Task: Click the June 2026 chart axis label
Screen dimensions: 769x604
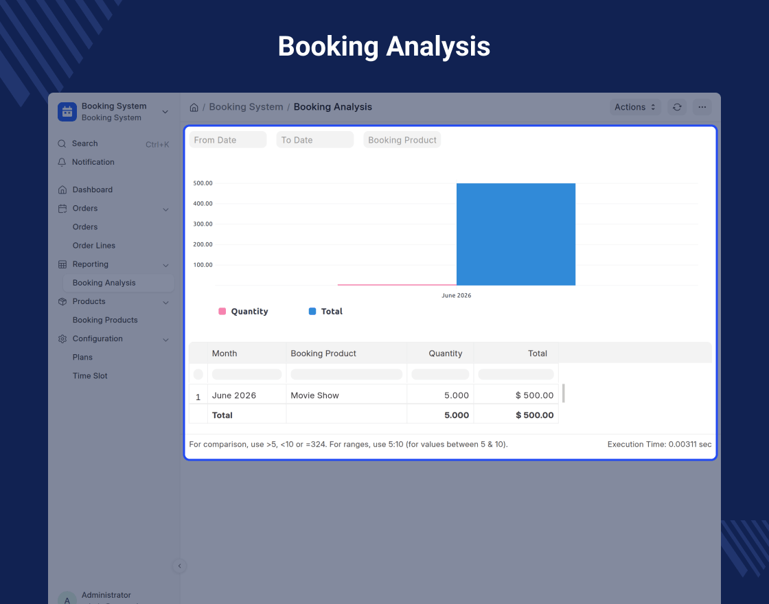Action: [x=456, y=296]
